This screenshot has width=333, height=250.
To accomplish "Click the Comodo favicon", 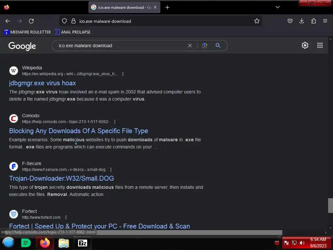I will click(14, 118).
